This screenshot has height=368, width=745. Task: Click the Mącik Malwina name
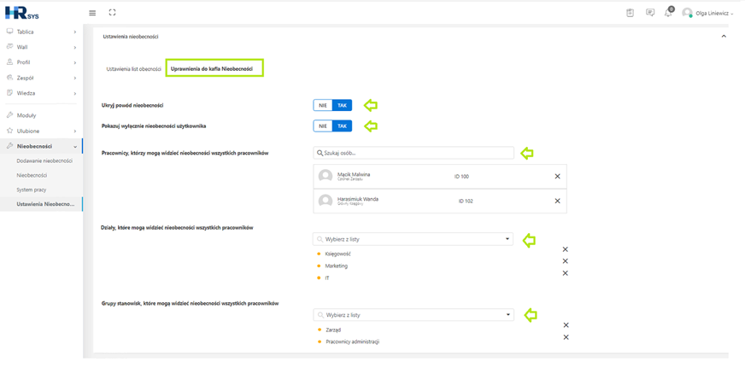pos(354,174)
